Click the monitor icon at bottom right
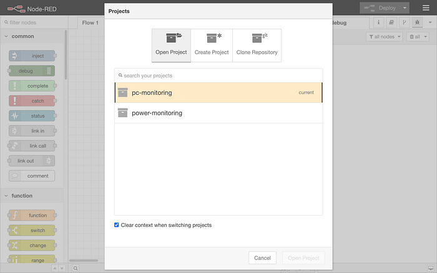The width and height of the screenshot is (437, 273). pos(431,268)
